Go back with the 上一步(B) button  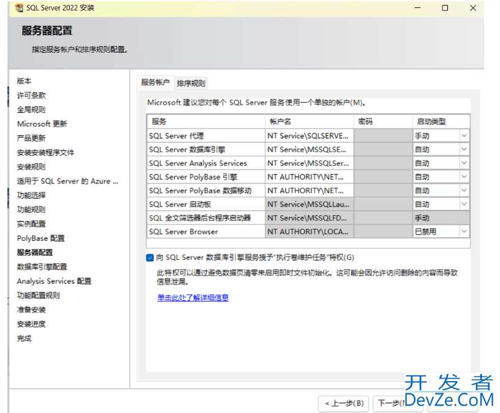(343, 403)
